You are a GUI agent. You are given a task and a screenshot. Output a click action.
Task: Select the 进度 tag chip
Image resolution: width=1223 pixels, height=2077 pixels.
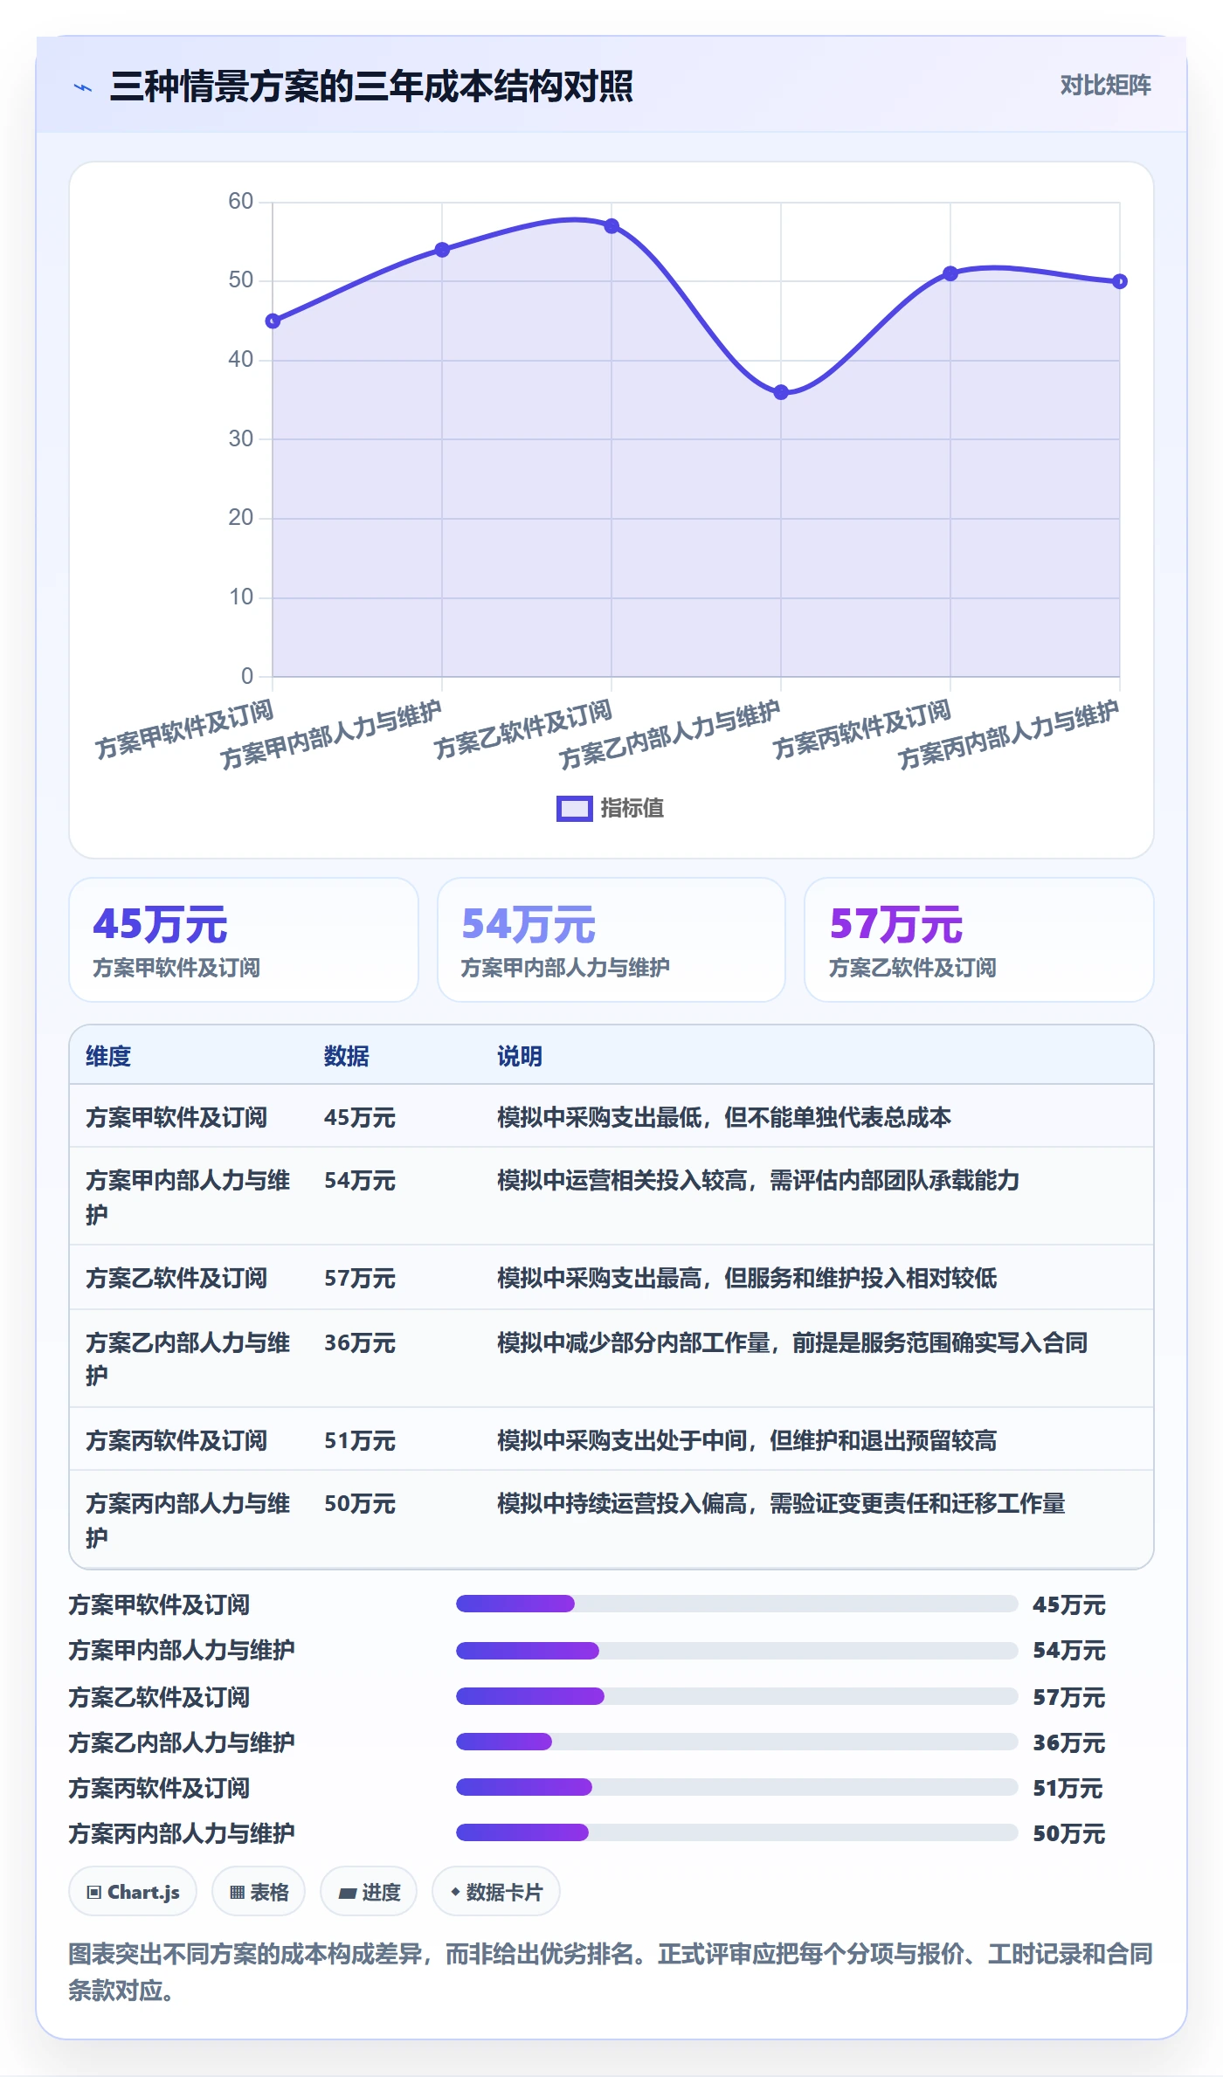(x=369, y=1892)
